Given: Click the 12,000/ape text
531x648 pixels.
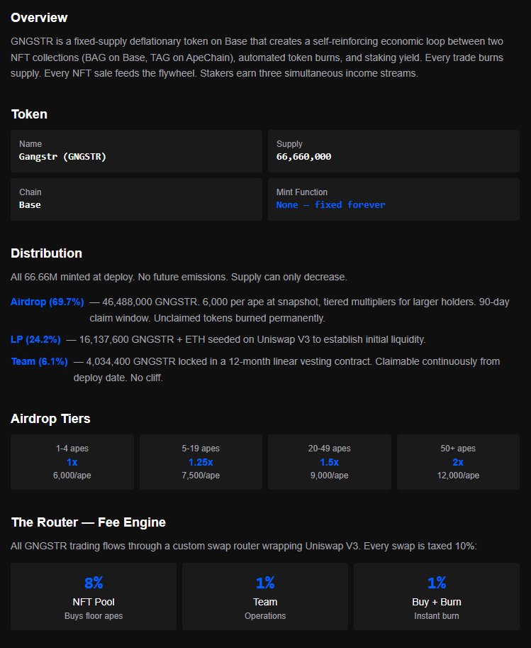Looking at the screenshot, I should (x=458, y=476).
